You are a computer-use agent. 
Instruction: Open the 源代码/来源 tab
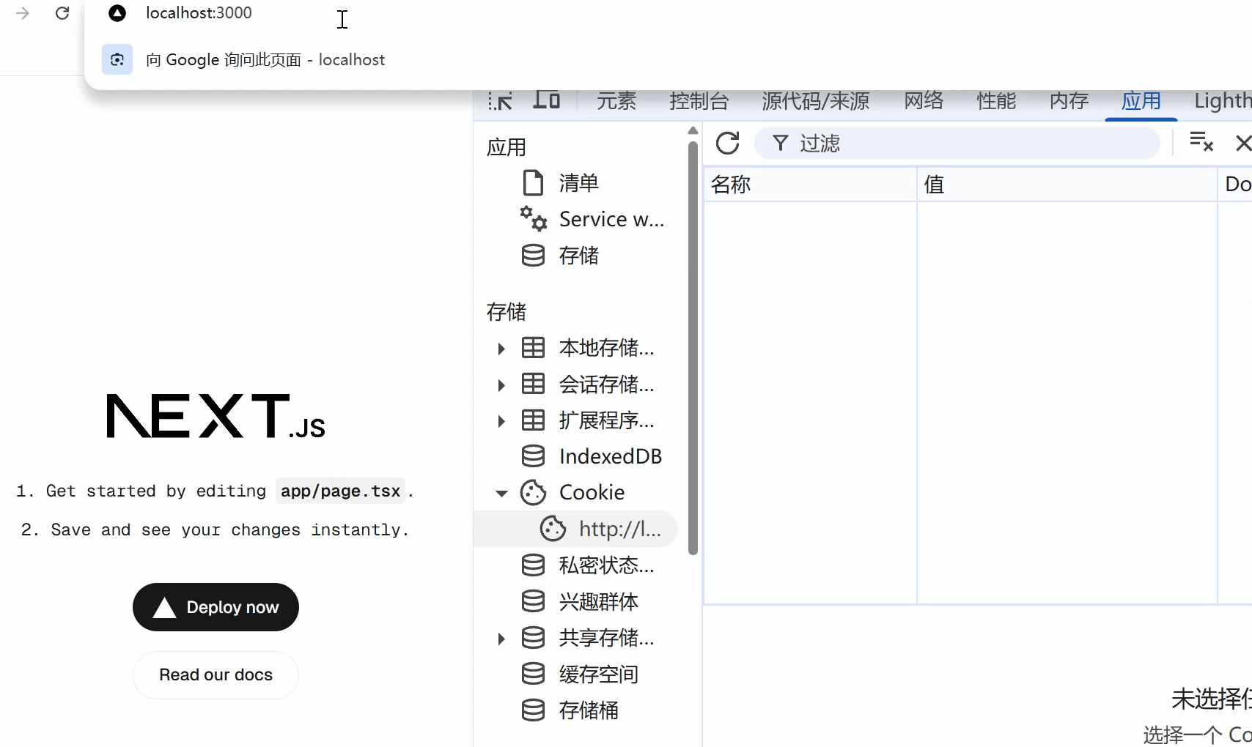tap(816, 101)
